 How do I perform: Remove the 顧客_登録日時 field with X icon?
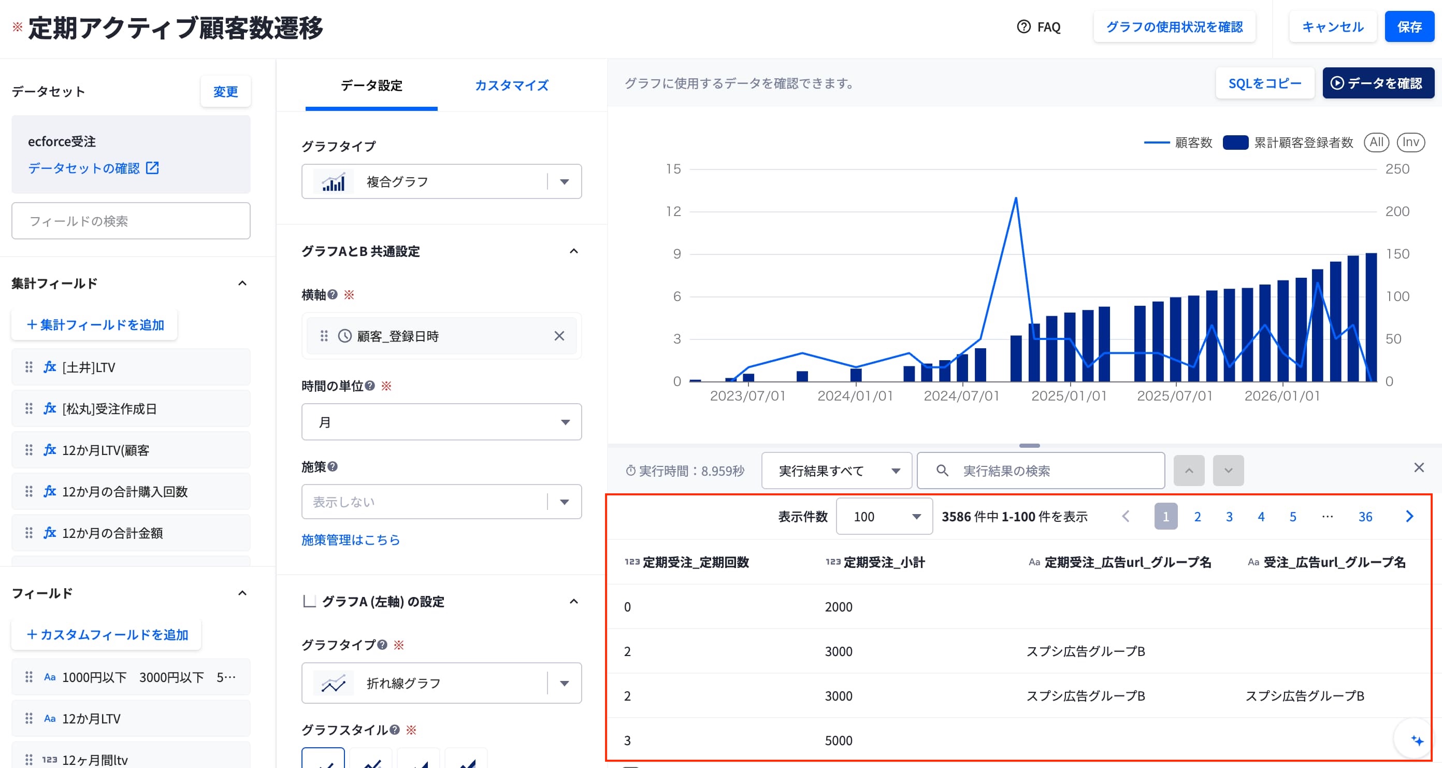(x=559, y=336)
